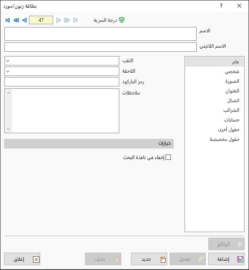
Task: Select the الصورة tab in the side list
Action: 214,81
